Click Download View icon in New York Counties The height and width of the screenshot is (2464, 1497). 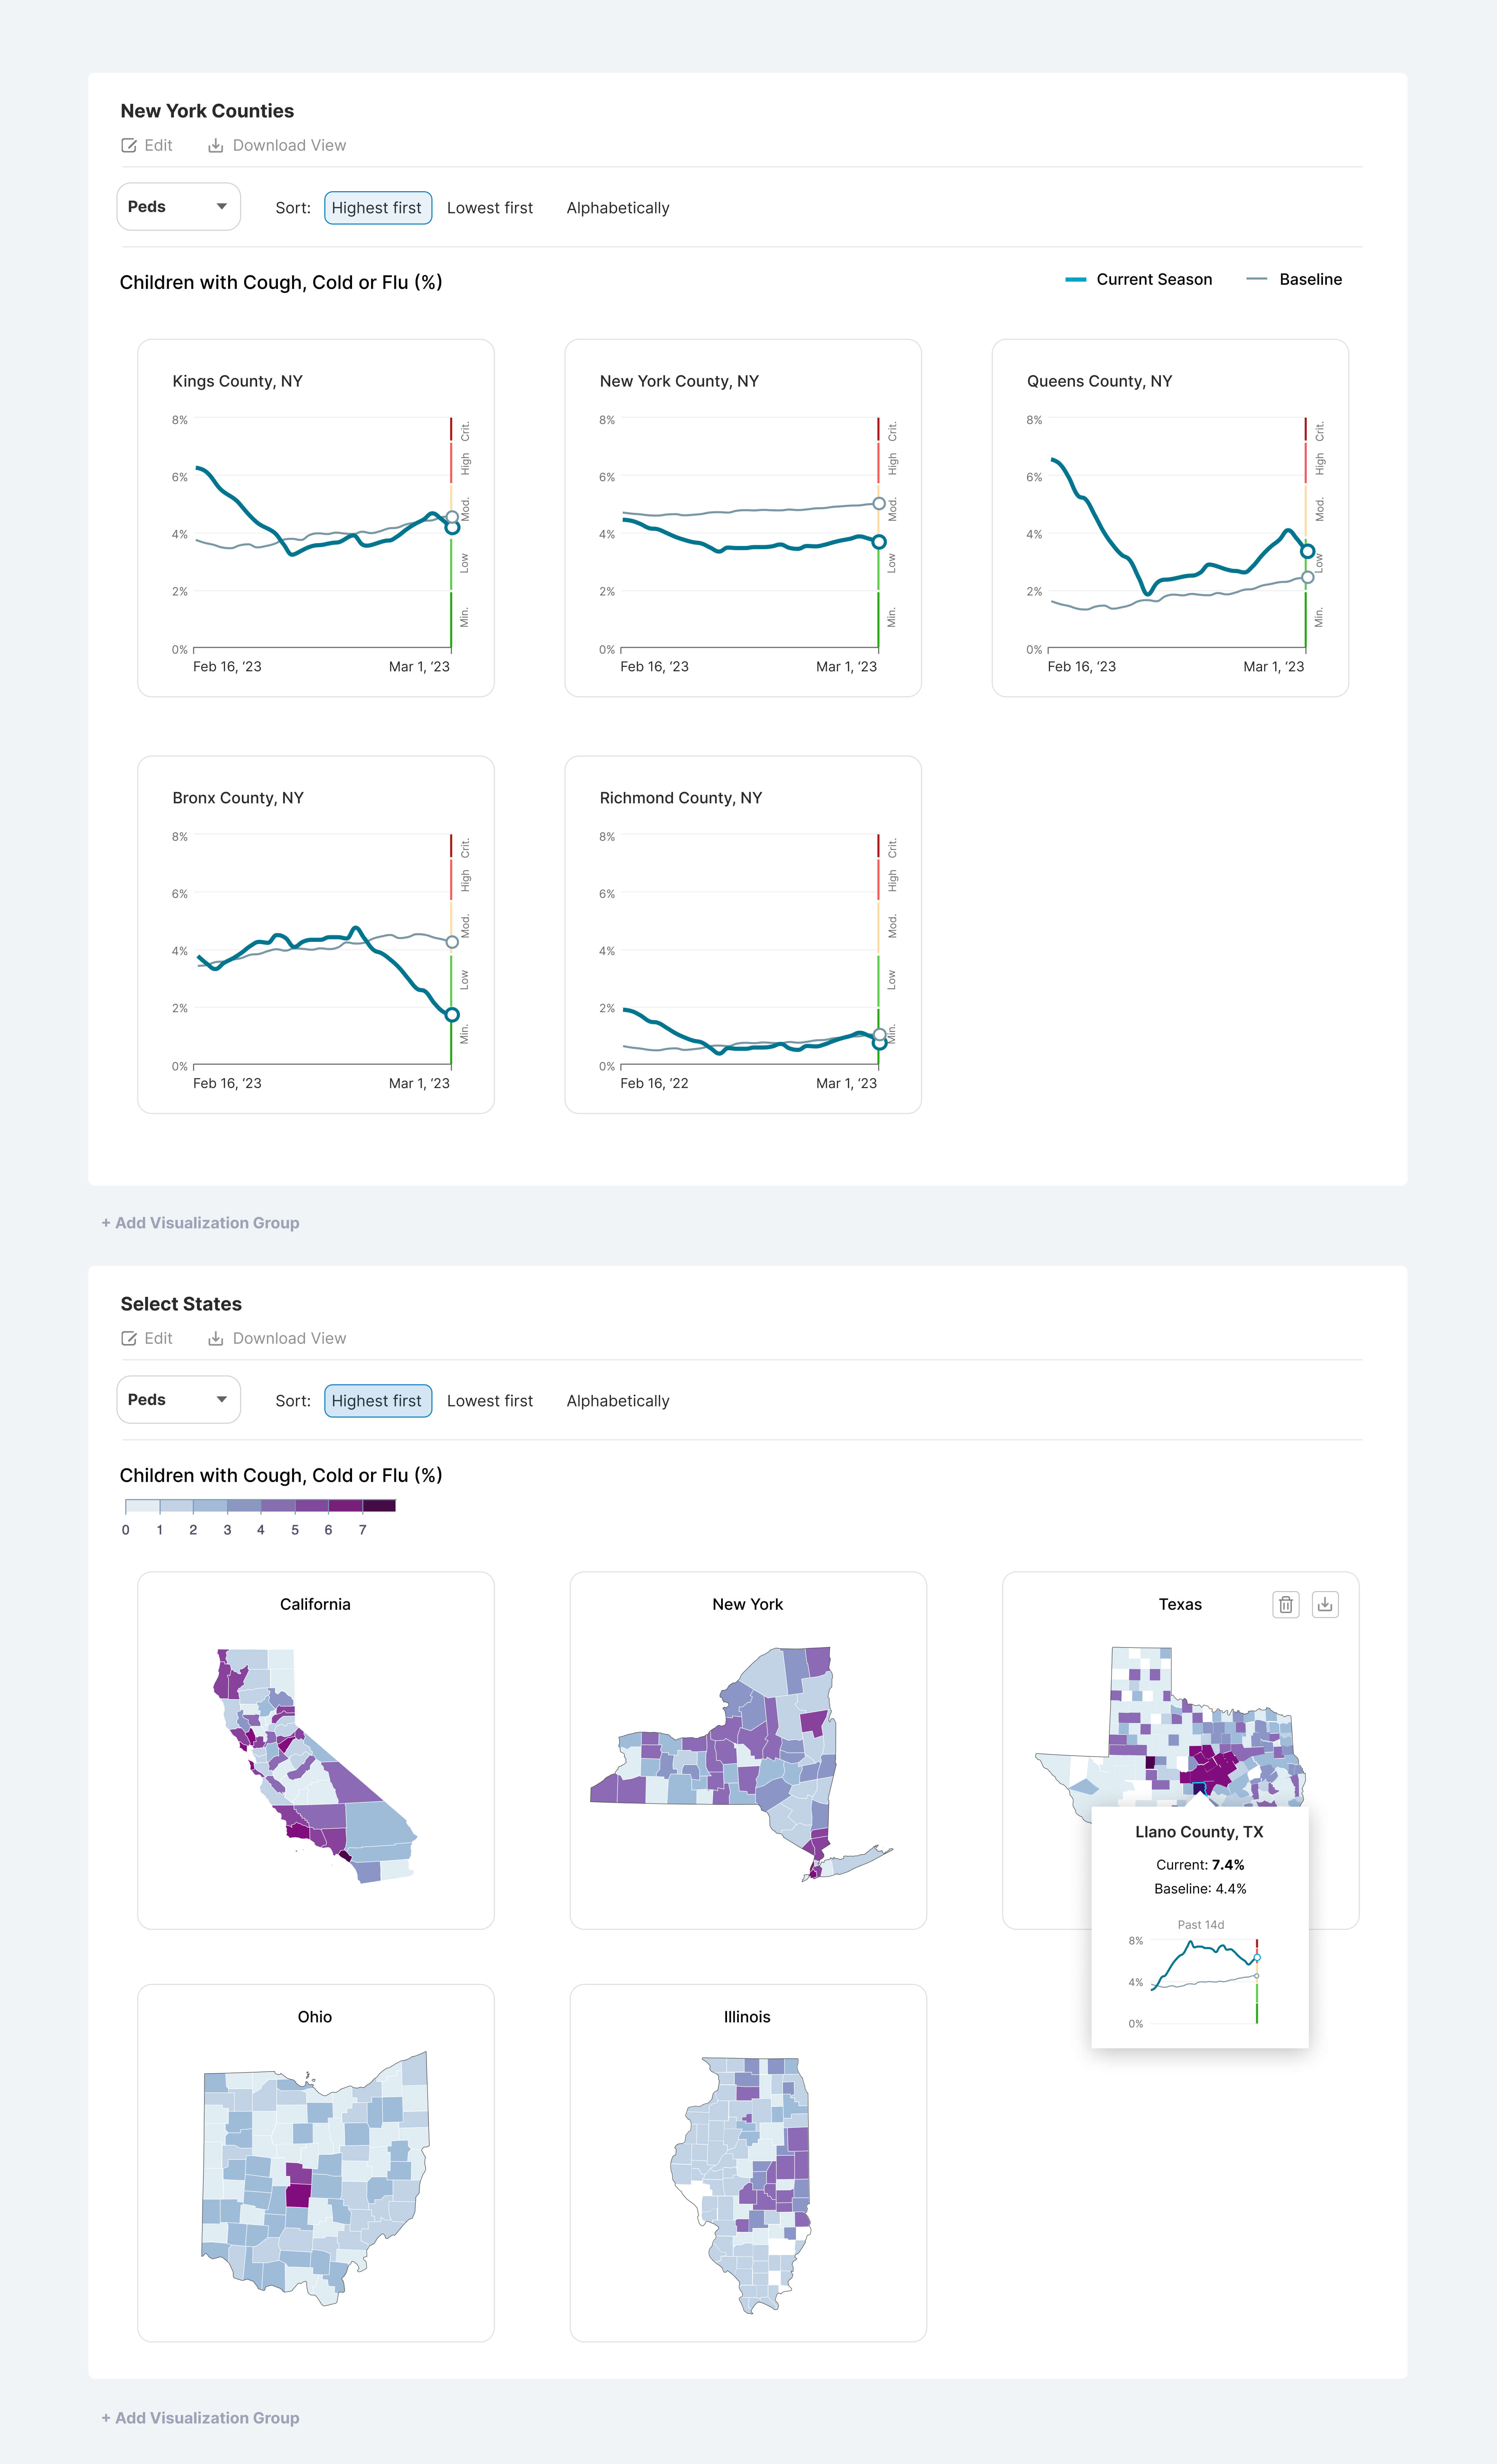pos(215,146)
